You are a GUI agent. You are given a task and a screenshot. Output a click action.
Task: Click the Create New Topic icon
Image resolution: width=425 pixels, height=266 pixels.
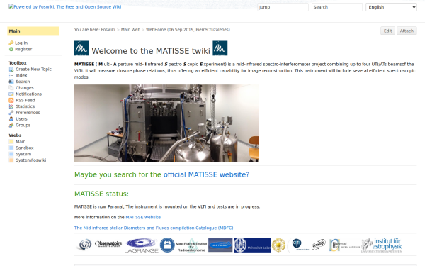click(x=11, y=70)
